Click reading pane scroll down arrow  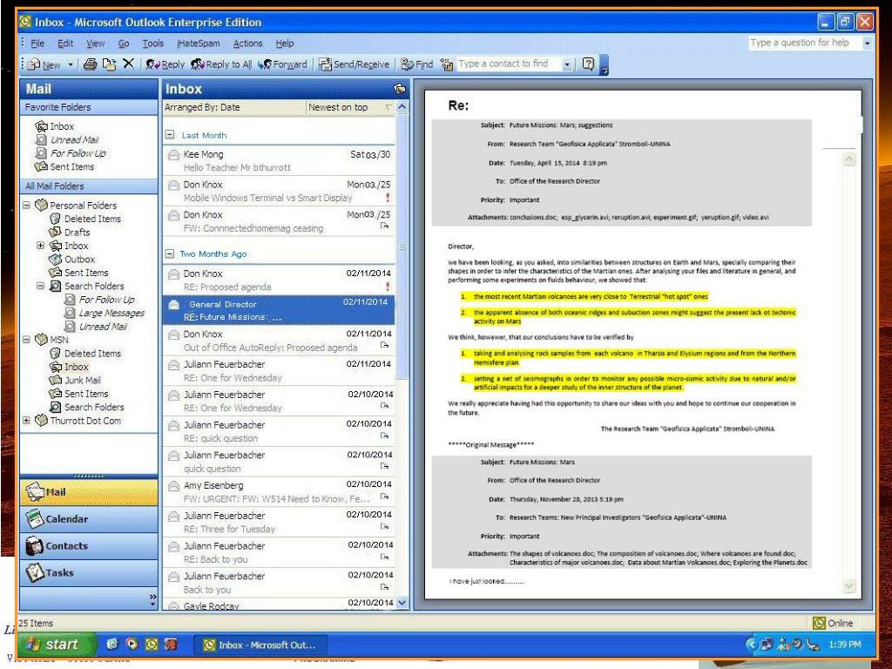tap(848, 585)
